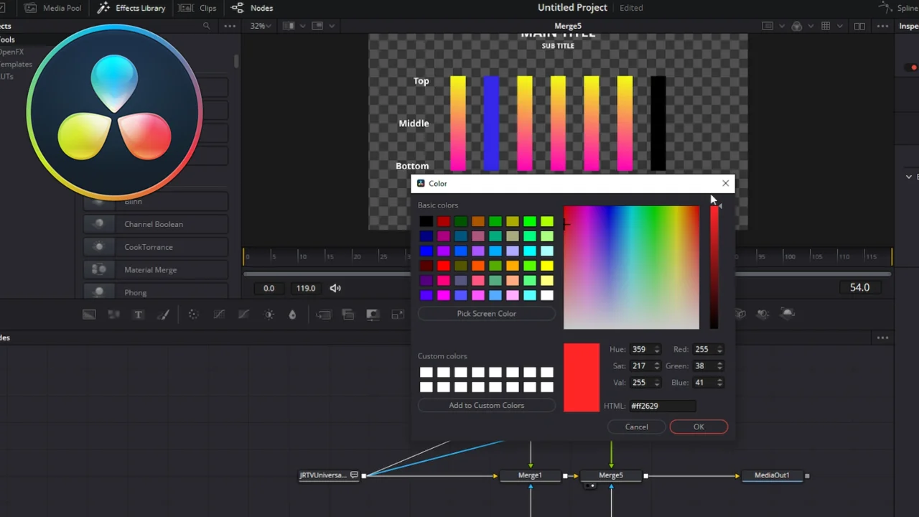Select the Merge1 node

(x=530, y=475)
